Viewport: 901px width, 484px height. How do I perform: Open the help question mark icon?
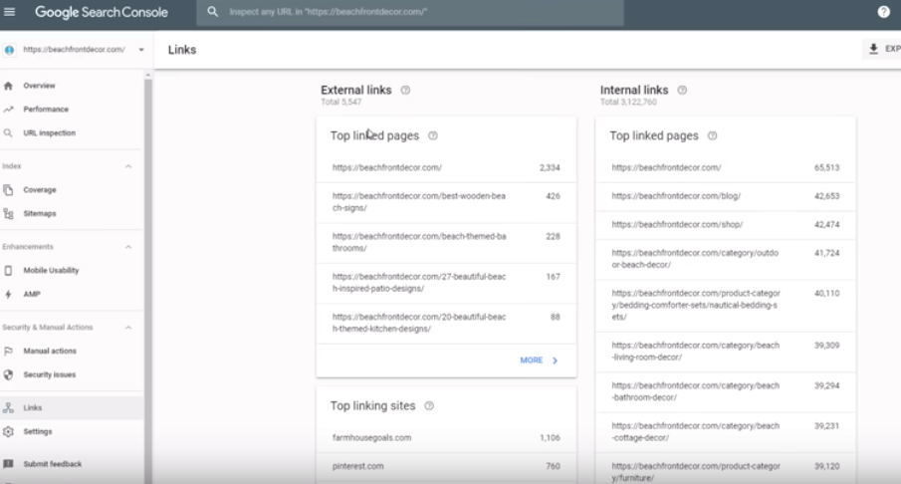(x=884, y=12)
